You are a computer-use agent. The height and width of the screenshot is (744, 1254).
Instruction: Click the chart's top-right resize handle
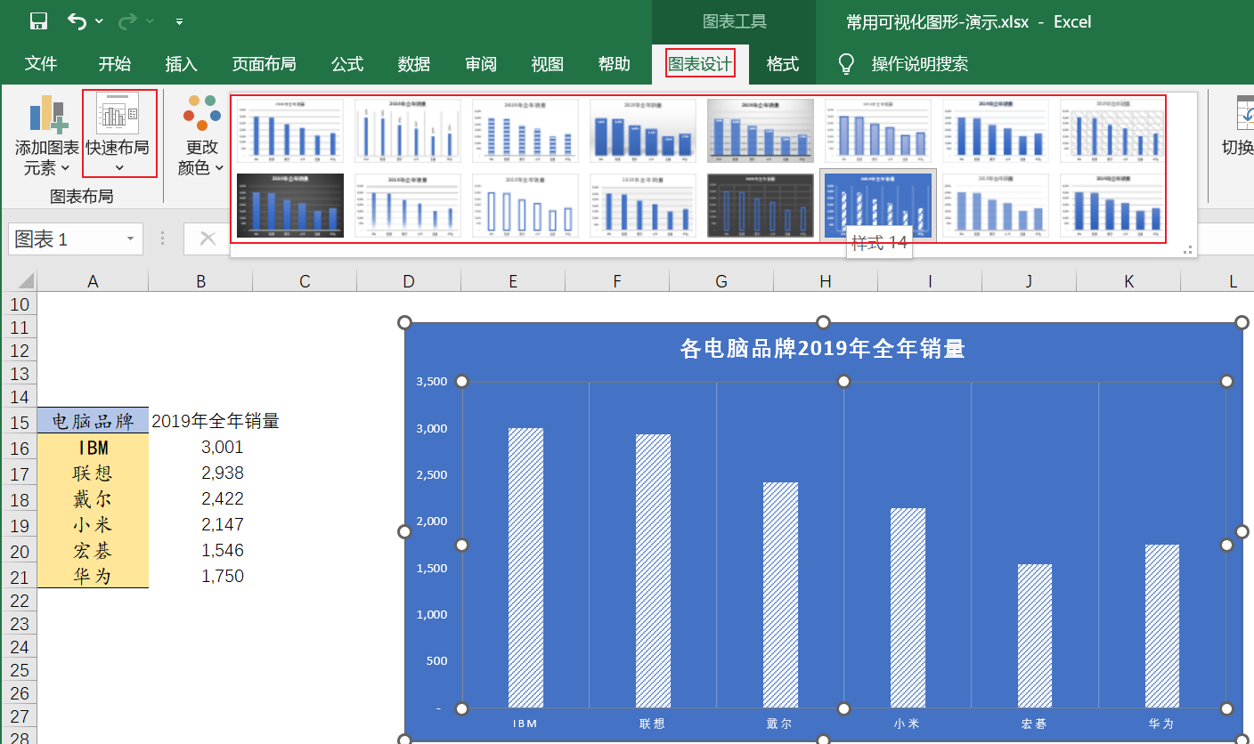click(1242, 322)
